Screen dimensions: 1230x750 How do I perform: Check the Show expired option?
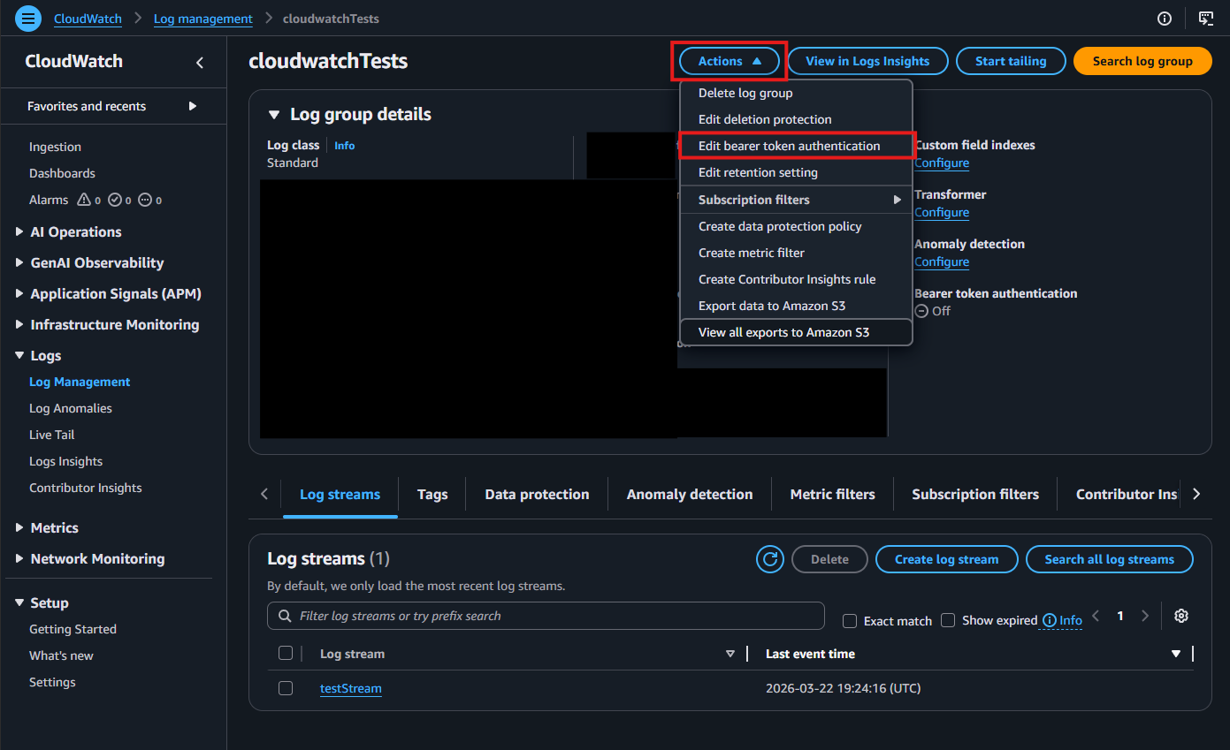(x=947, y=620)
